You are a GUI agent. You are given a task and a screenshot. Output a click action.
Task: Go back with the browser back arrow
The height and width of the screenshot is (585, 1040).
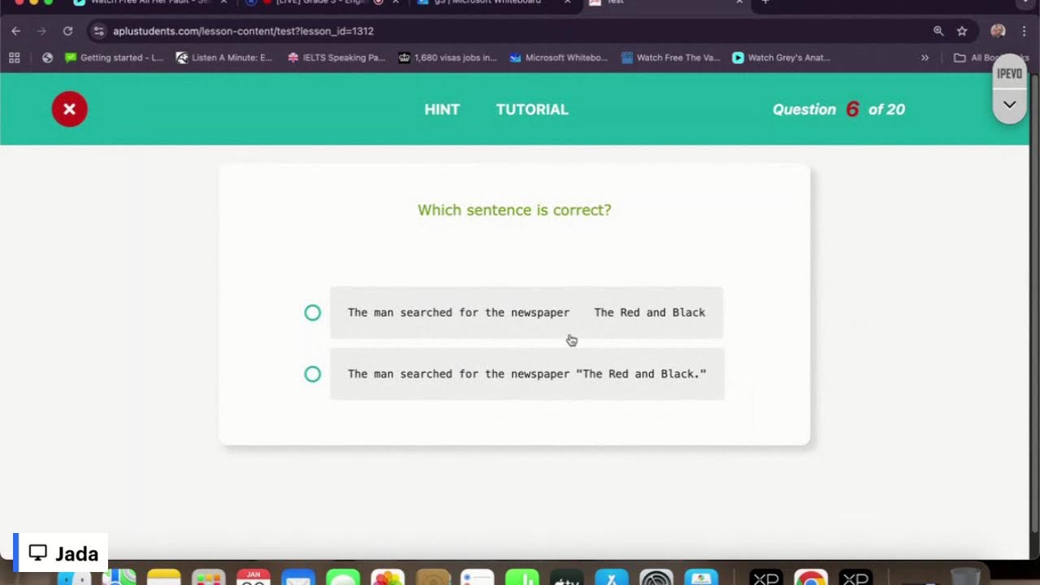click(x=16, y=31)
